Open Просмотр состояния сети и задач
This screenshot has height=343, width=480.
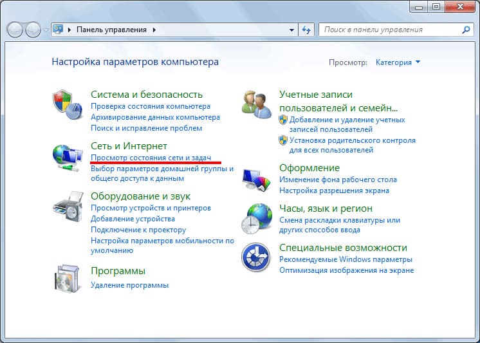(151, 158)
